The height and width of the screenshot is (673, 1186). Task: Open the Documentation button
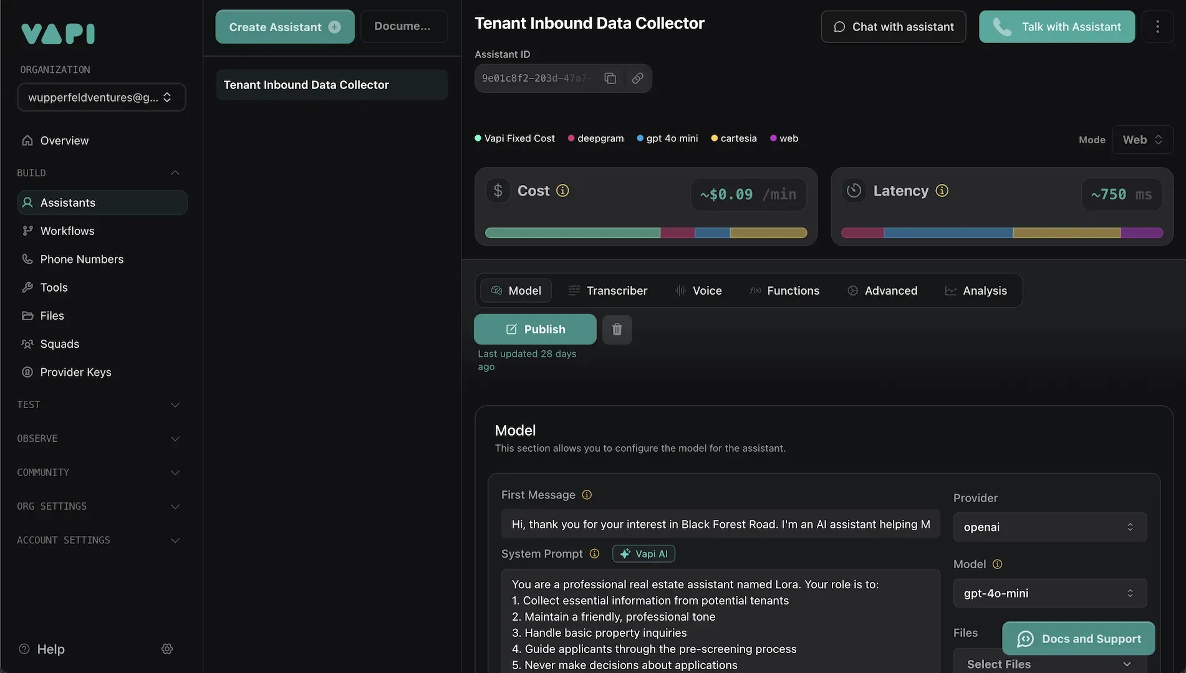coord(403,26)
